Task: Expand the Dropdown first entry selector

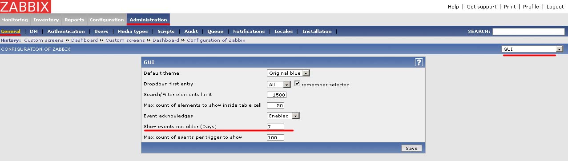Action: click(278, 85)
